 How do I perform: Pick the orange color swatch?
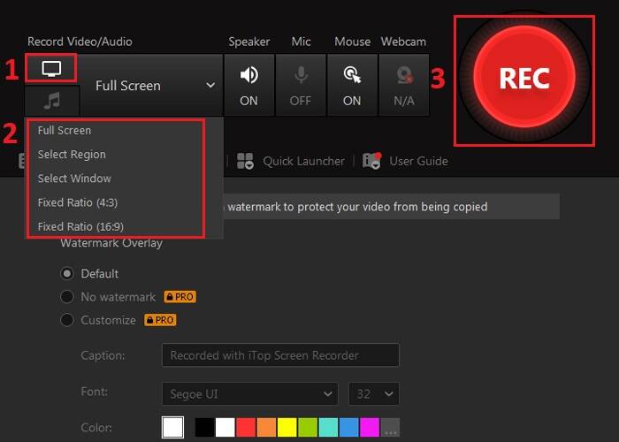(x=266, y=427)
